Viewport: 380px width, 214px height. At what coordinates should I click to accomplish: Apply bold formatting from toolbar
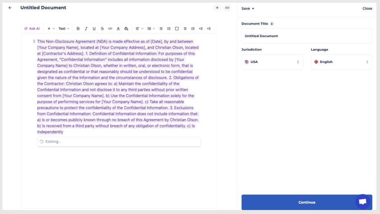click(x=78, y=29)
